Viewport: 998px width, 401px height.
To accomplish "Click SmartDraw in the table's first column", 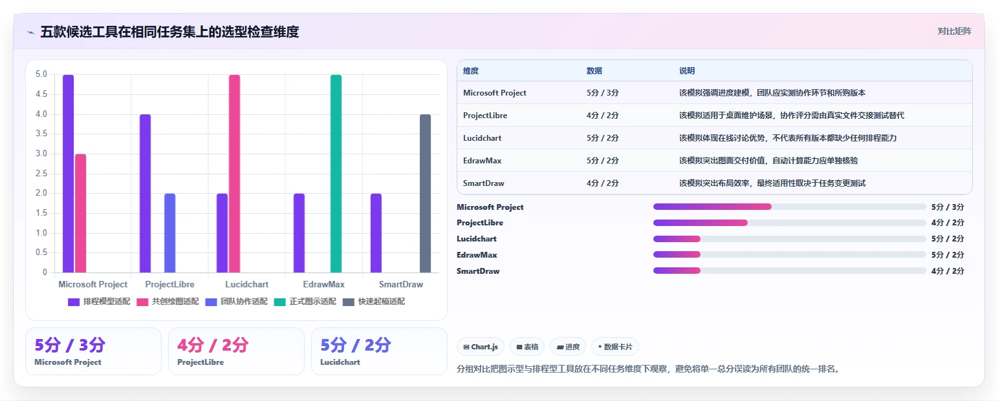I will (x=484, y=183).
